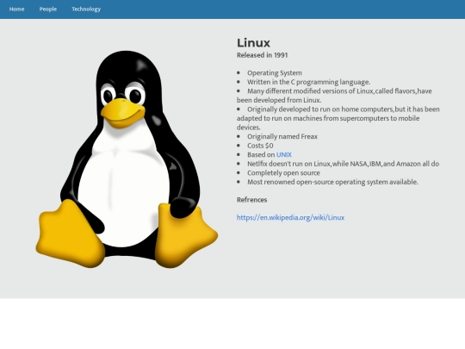Click the Linux page heading
Screen dimensions: 465x349
click(253, 43)
